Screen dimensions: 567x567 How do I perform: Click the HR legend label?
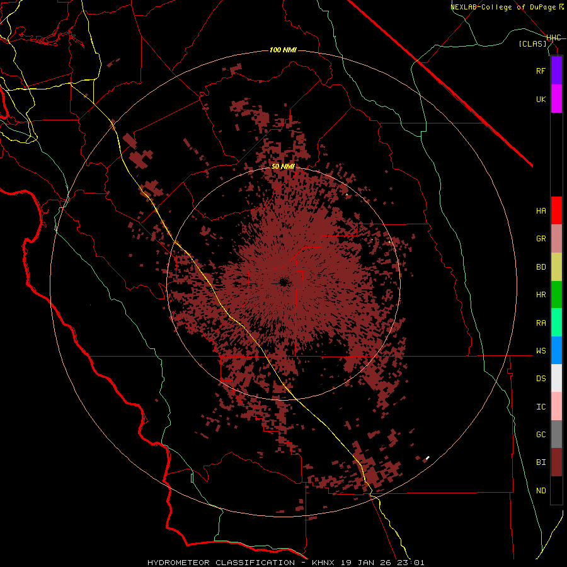[541, 295]
